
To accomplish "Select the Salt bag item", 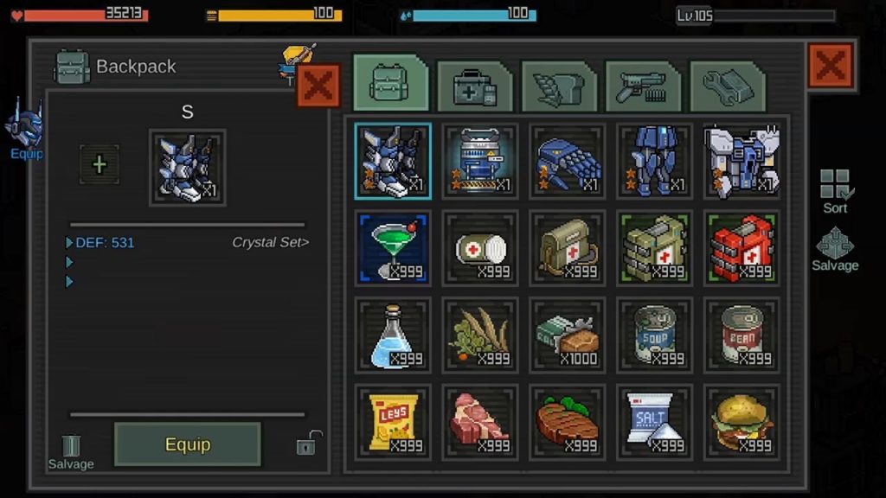I will pyautogui.click(x=654, y=422).
